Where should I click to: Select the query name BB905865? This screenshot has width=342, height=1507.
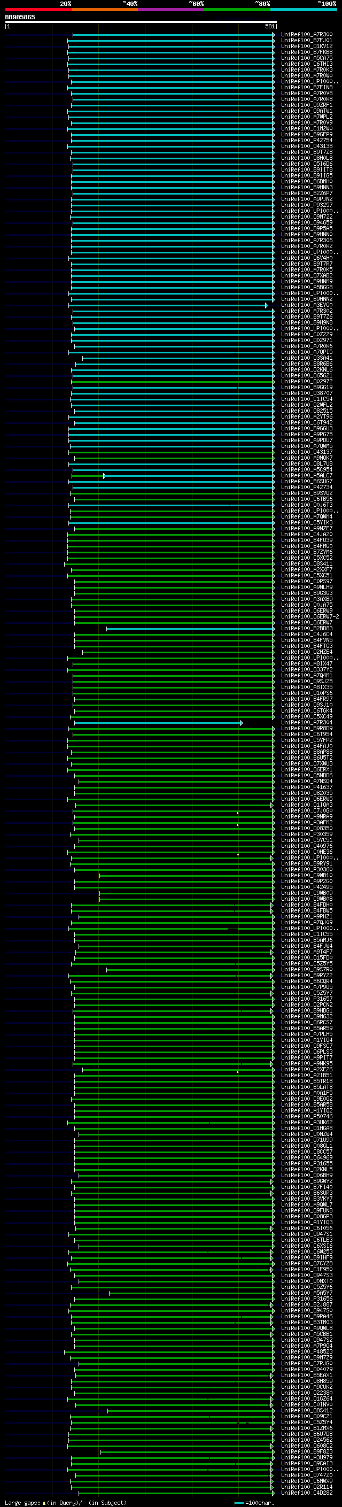pos(20,17)
